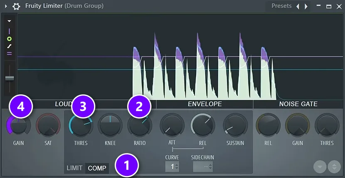This screenshot has width=345, height=178.
Task: Click the SUSTAIN knob
Action: 235,125
